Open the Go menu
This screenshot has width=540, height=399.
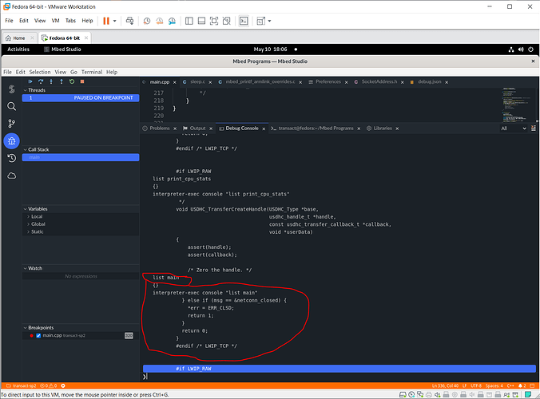pyautogui.click(x=73, y=72)
